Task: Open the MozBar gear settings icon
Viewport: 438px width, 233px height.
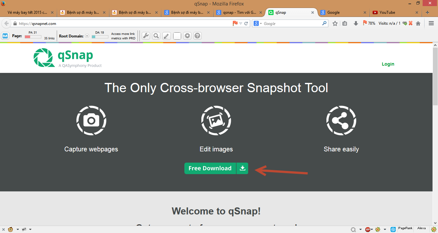Action: point(187,36)
